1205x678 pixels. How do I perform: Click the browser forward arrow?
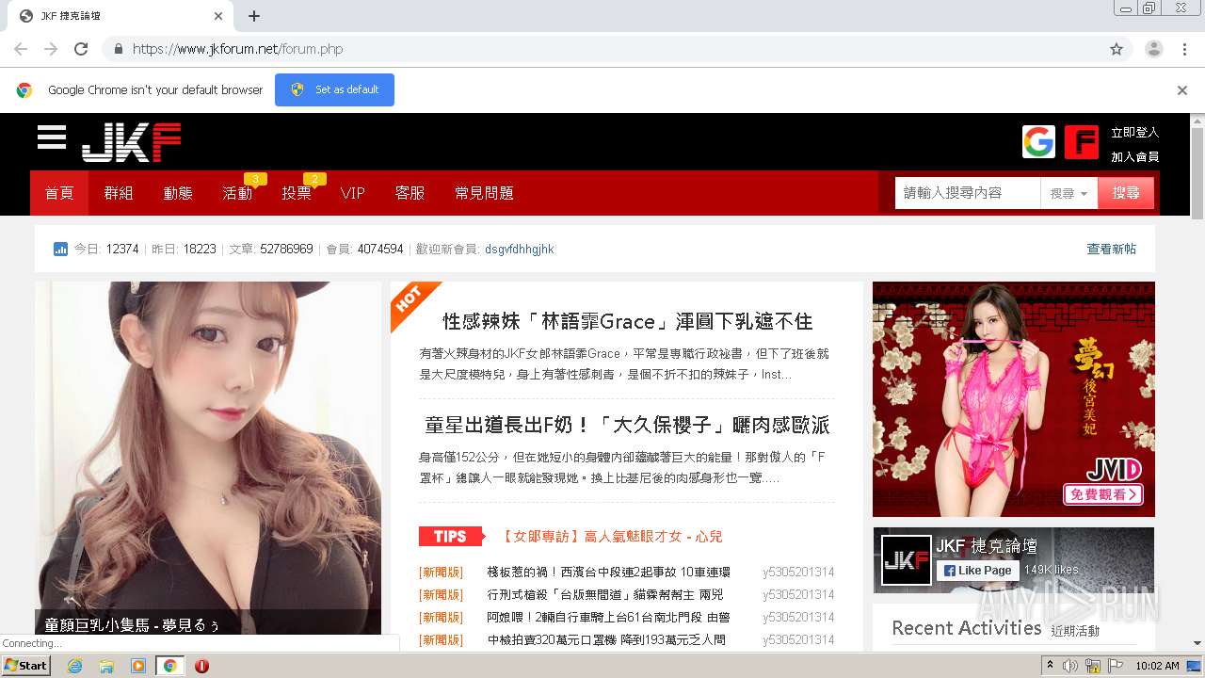tap(51, 49)
